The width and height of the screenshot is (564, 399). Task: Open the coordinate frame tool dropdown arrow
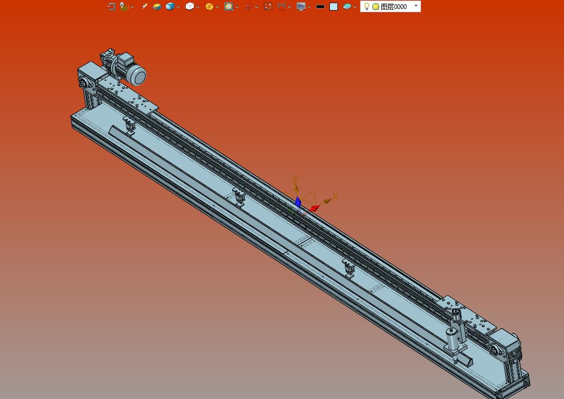[132, 7]
